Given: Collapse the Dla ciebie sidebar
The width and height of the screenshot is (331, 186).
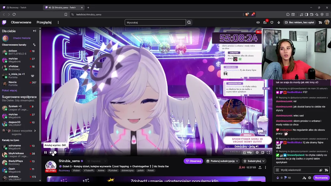Looking at the screenshot, I should tap(34, 31).
